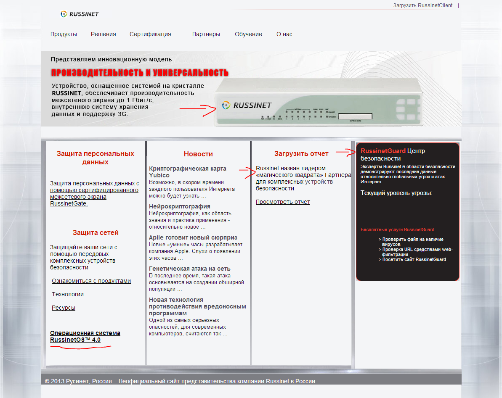Click the red banner headline ПРОИЗВОДИТЕЛЬНОСТЬ И УНИВЕРСАЛЬНОСТЬ
This screenshot has width=502, height=398.
[140, 73]
